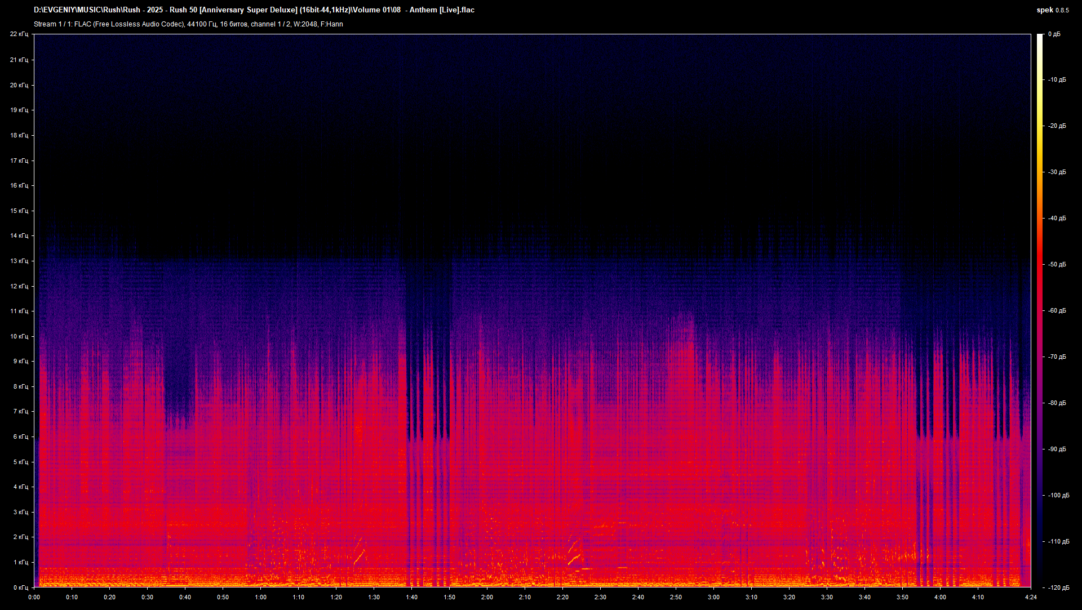
Task: Click the 16 кГц frequency axis label
Action: pos(19,185)
